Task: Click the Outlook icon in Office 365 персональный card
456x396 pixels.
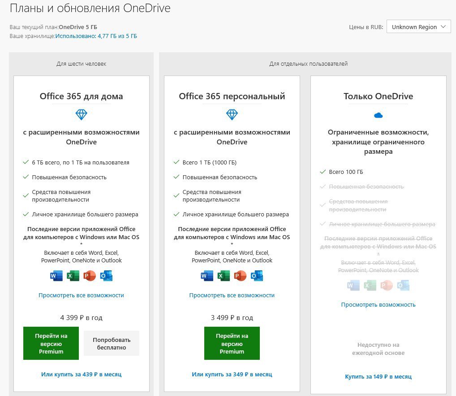Action: [257, 276]
